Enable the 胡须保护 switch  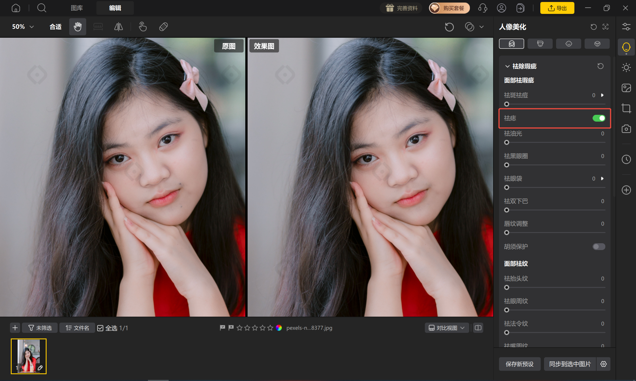(599, 247)
